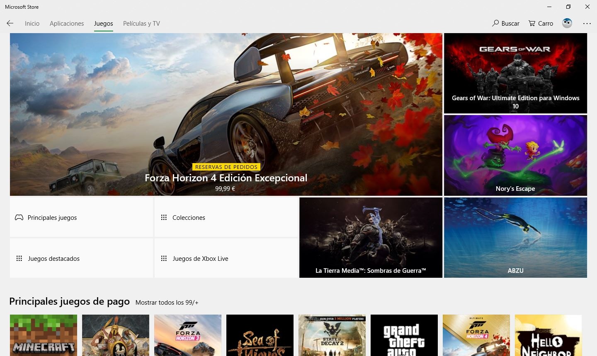The width and height of the screenshot is (597, 356).
Task: Open the ABZU game tile
Action: click(516, 238)
